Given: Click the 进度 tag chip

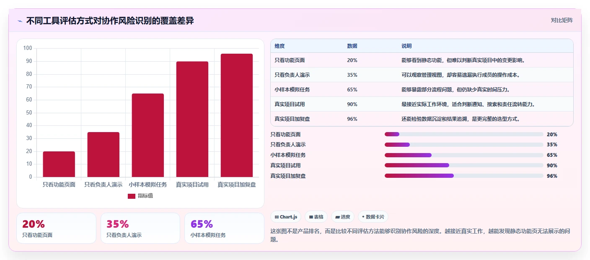Looking at the screenshot, I should point(342,217).
